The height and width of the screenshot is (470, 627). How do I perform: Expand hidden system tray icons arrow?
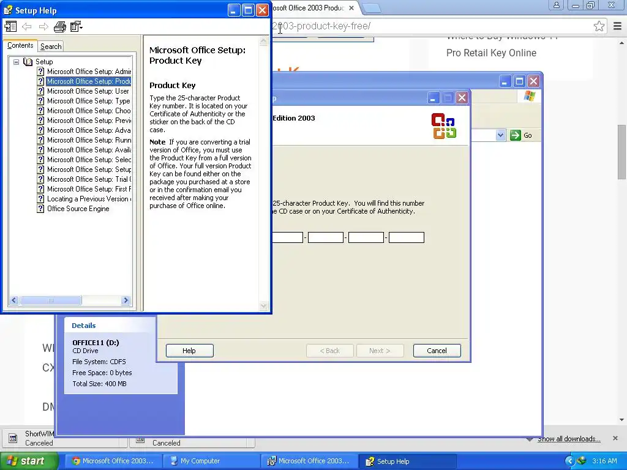pyautogui.click(x=569, y=461)
